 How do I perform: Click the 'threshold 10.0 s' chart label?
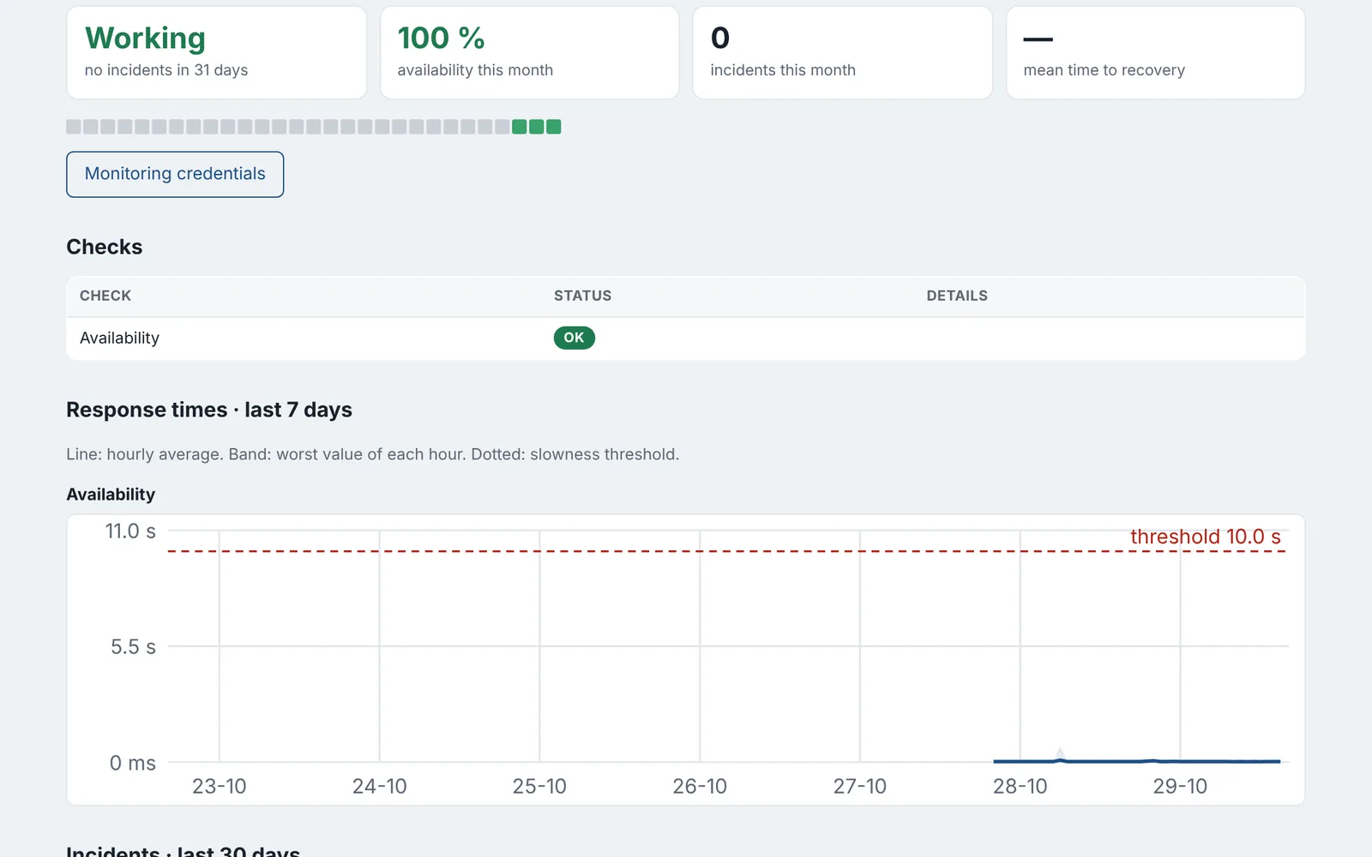click(1205, 536)
